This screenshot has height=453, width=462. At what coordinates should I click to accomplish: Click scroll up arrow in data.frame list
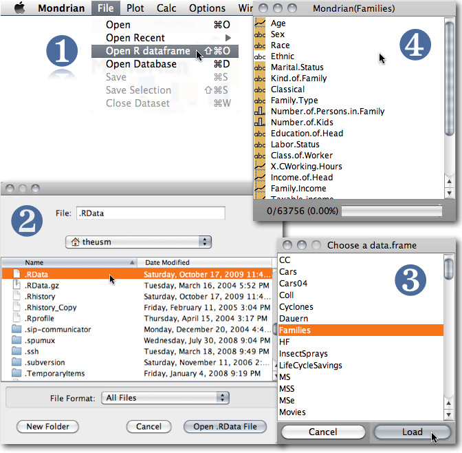(448, 403)
